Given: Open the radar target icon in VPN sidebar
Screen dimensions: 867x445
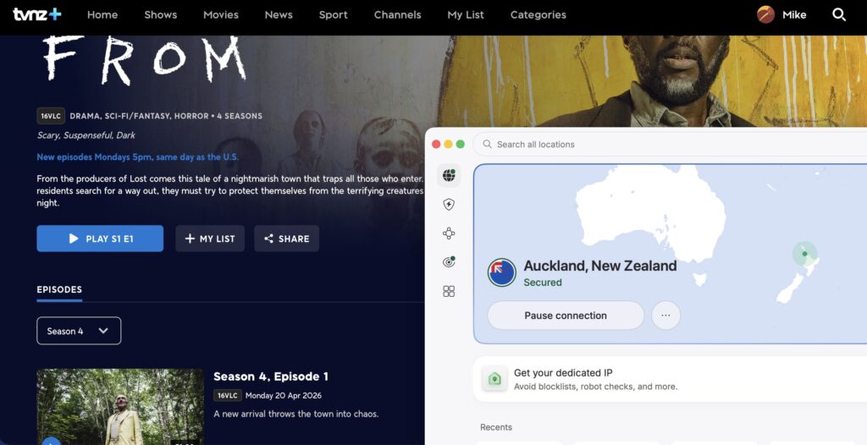Looking at the screenshot, I should [449, 262].
